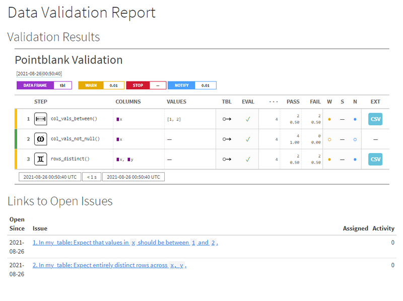Click the rows_distinct() step icon

click(41, 159)
